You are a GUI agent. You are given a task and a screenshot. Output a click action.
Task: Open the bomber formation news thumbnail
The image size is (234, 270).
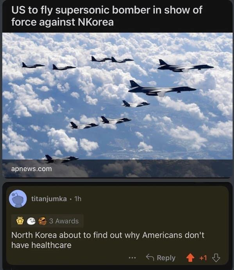(117, 105)
